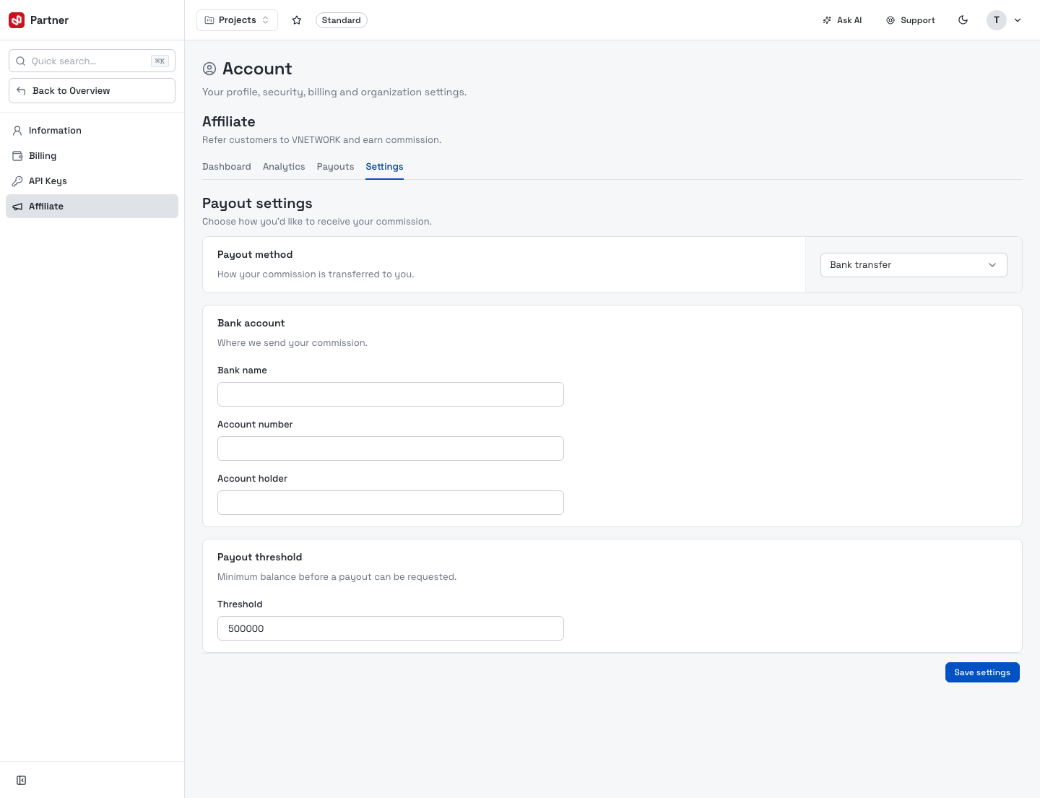Viewport: 1040px width, 798px height.
Task: Focus the Quick search field
Action: 92,61
